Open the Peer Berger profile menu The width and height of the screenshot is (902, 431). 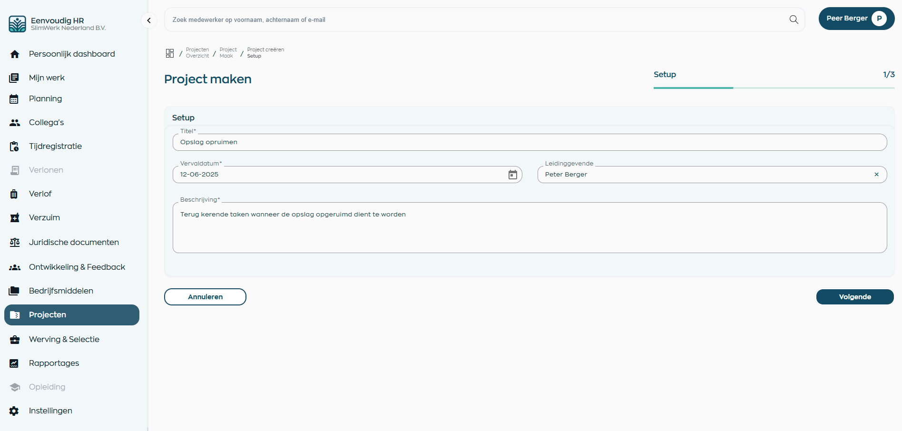pos(856,19)
